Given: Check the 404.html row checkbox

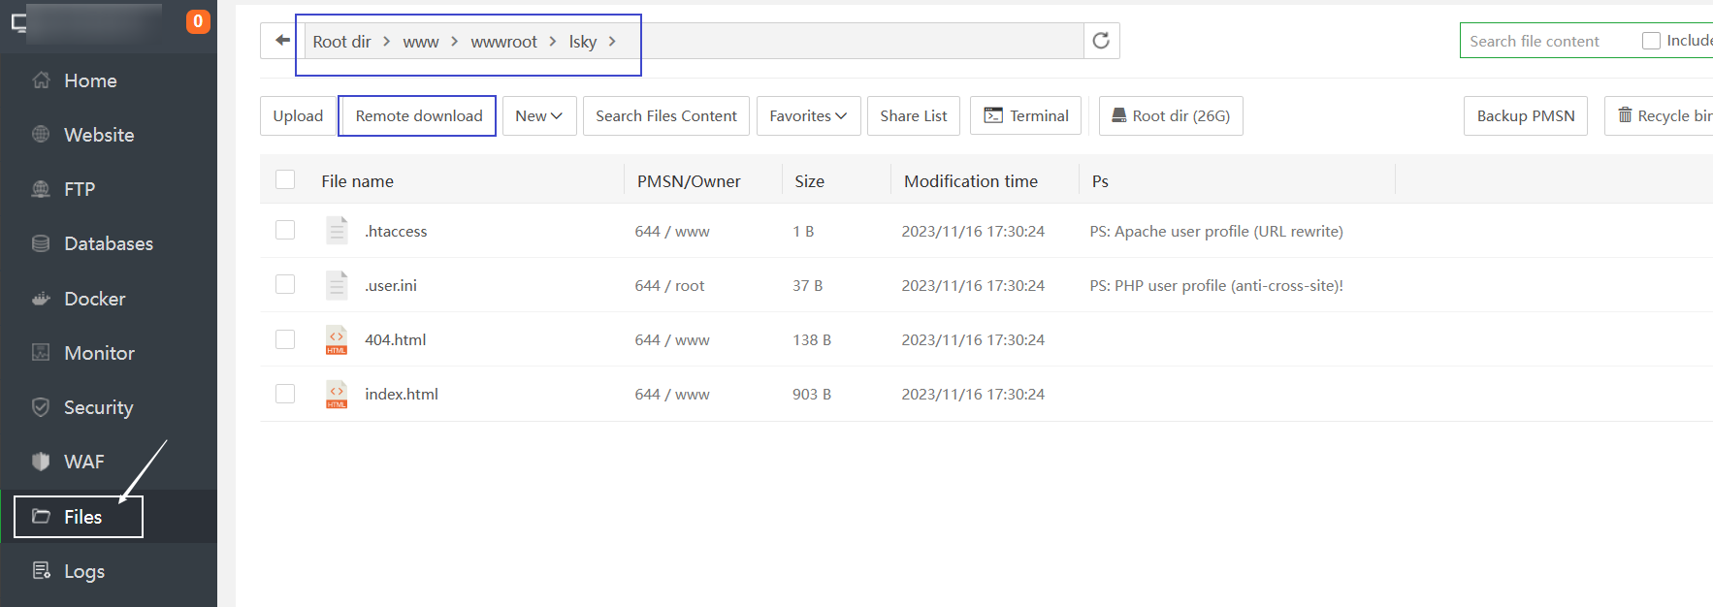Looking at the screenshot, I should 285,338.
